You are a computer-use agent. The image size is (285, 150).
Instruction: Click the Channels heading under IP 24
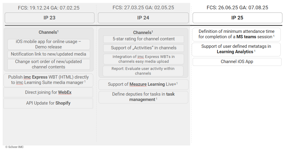143,32
